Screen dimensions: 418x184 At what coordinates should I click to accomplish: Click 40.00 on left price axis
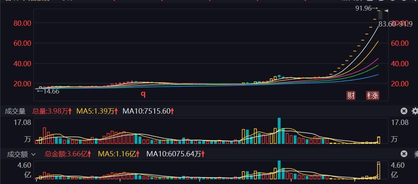click(x=22, y=64)
